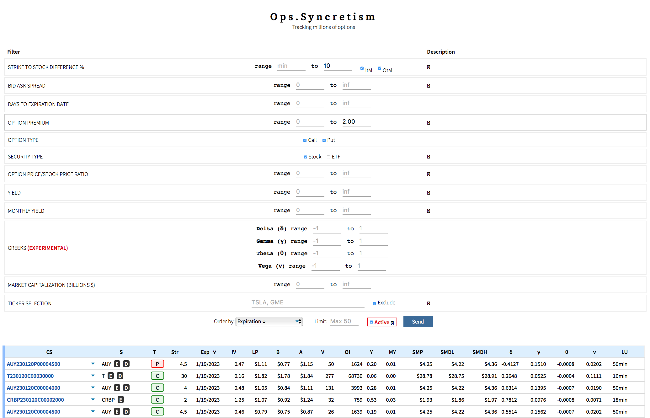Uncheck the Stock security type
650x418 pixels.
tap(306, 157)
